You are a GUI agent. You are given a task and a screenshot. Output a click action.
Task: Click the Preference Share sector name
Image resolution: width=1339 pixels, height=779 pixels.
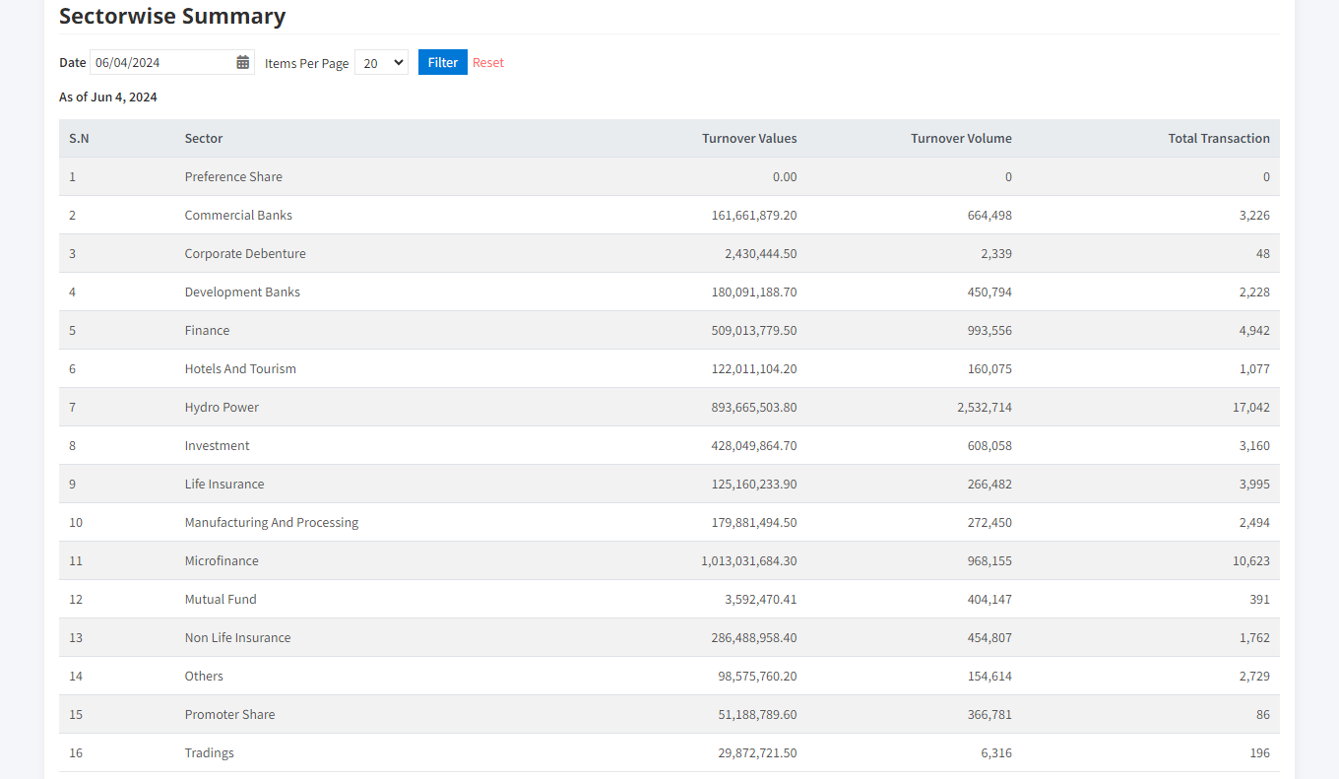(x=233, y=177)
